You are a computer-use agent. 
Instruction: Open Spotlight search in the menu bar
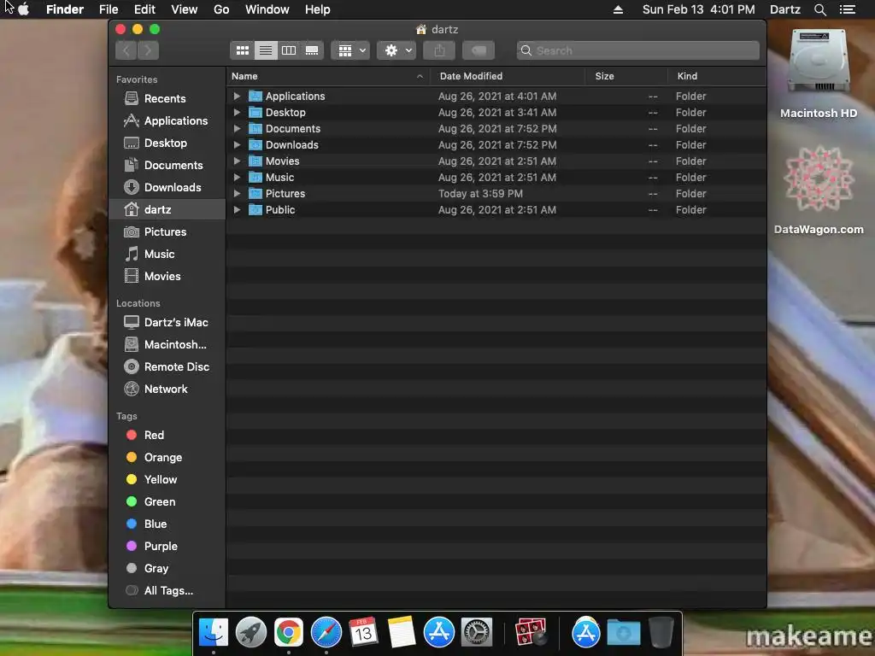[x=820, y=9]
